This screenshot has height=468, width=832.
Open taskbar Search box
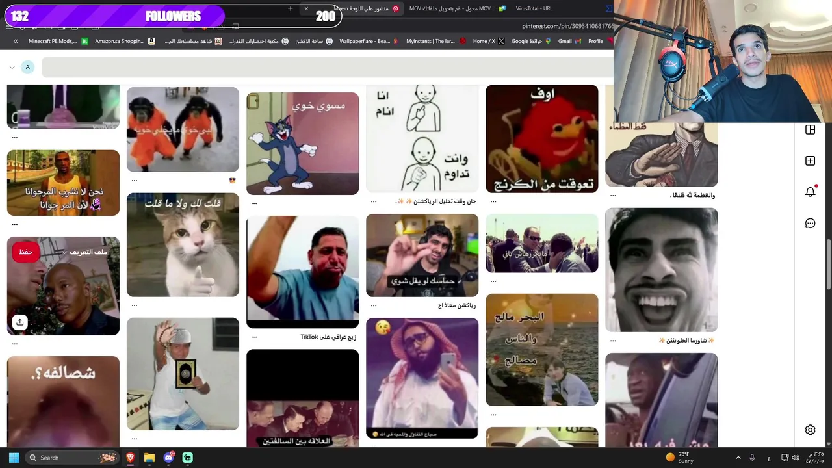click(71, 458)
